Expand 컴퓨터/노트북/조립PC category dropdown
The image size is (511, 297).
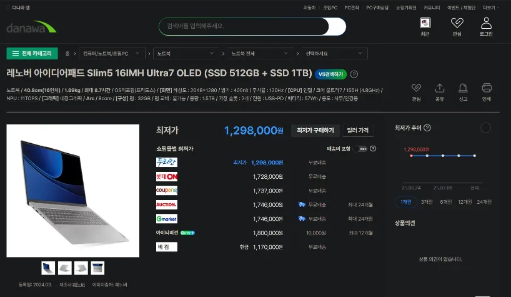pyautogui.click(x=112, y=54)
